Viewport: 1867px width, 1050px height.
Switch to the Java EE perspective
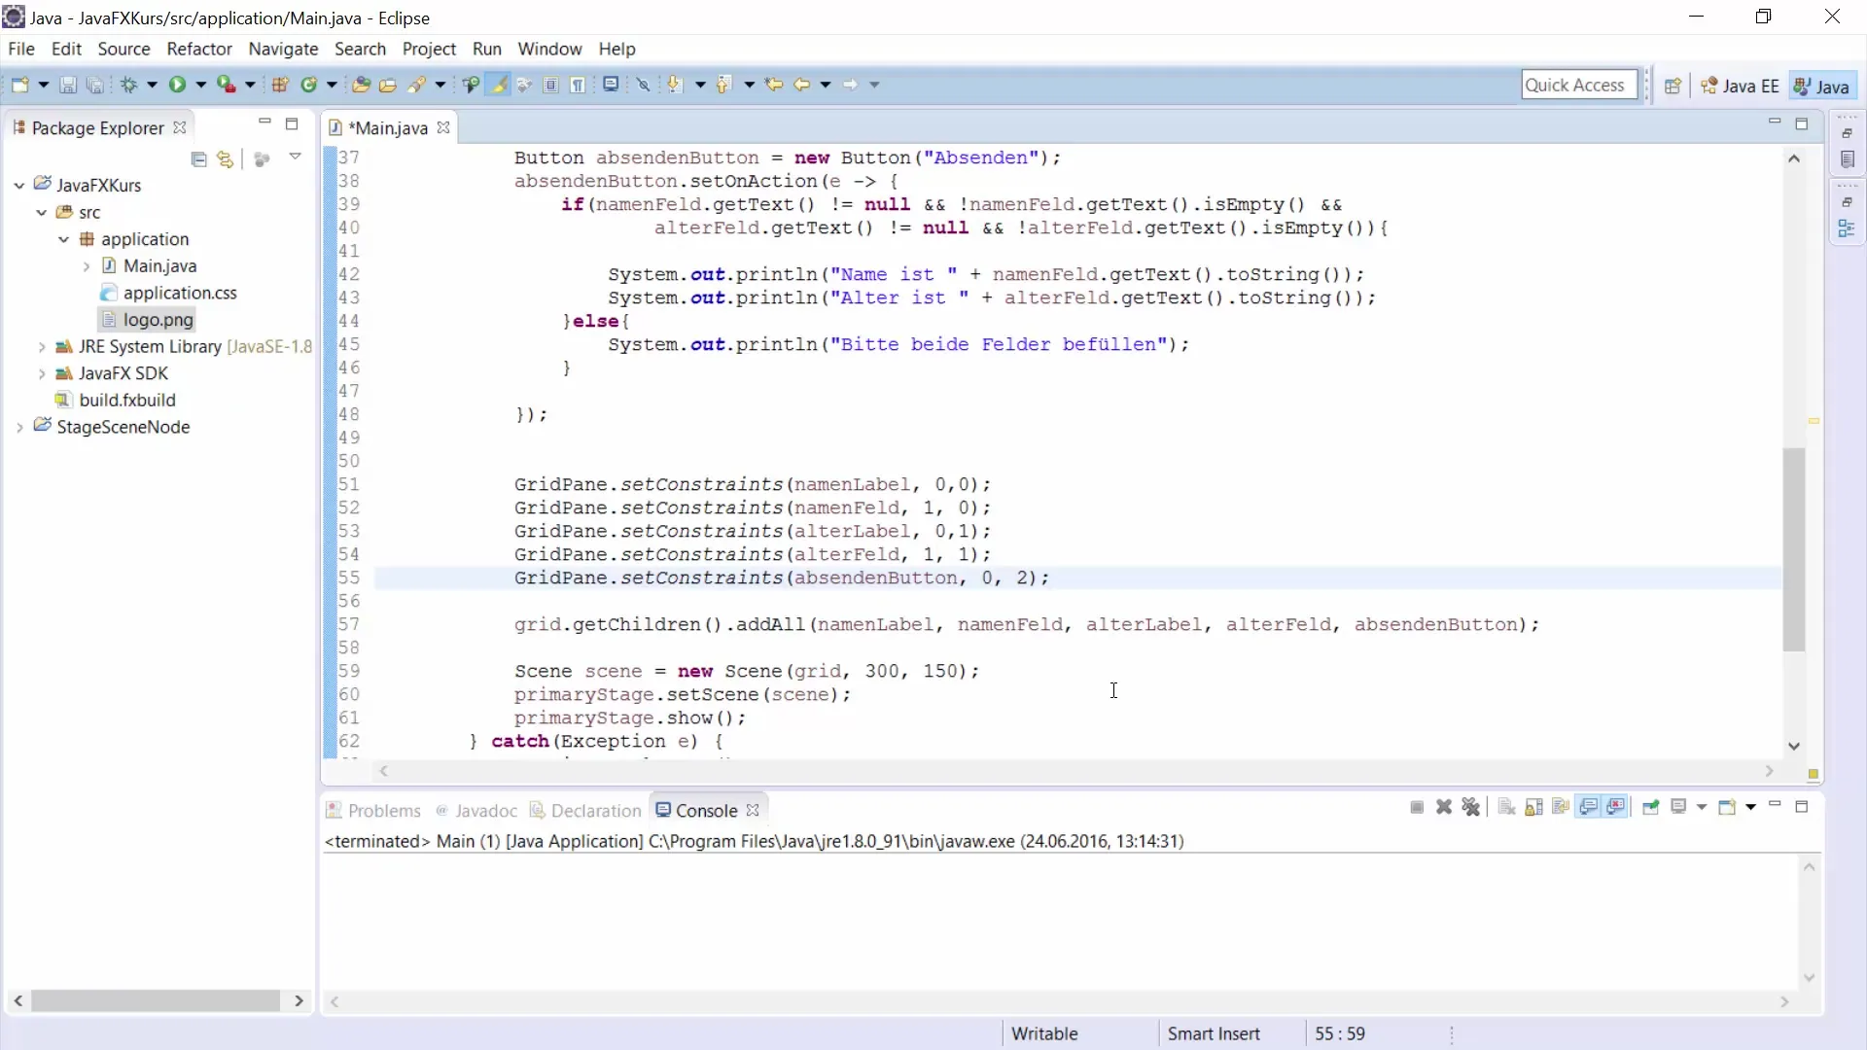click(1741, 86)
